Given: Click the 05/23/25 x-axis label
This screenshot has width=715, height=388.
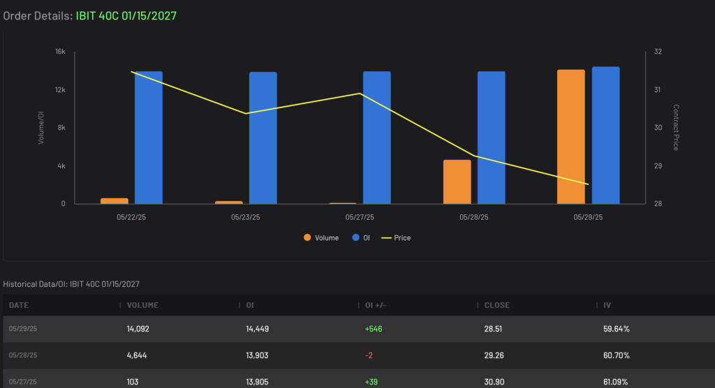Looking at the screenshot, I should pos(245,217).
